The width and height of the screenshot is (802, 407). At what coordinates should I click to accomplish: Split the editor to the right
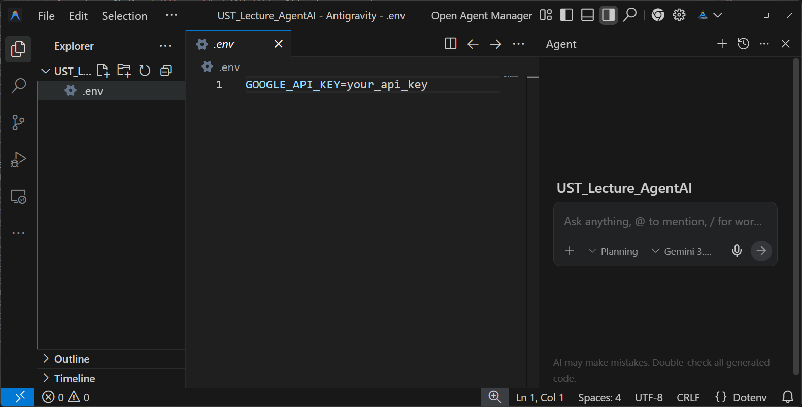click(x=450, y=44)
